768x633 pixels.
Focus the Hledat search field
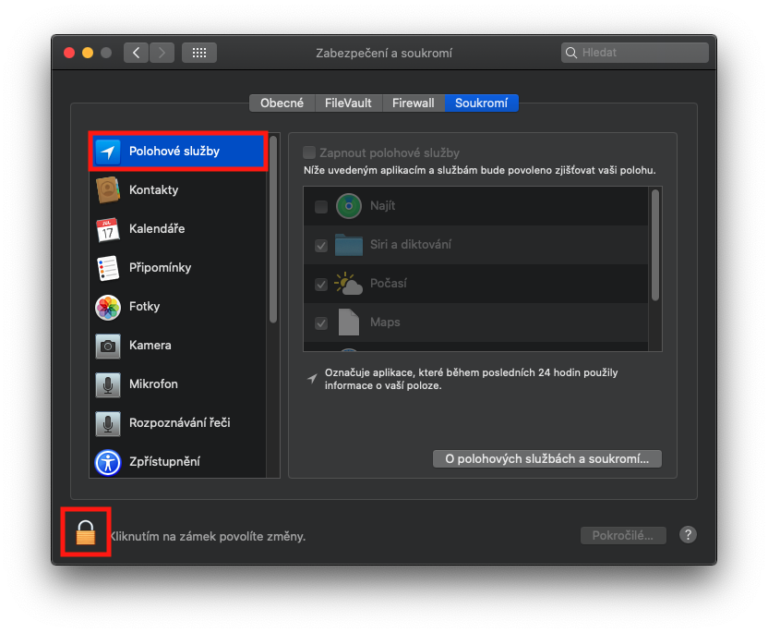pos(635,53)
